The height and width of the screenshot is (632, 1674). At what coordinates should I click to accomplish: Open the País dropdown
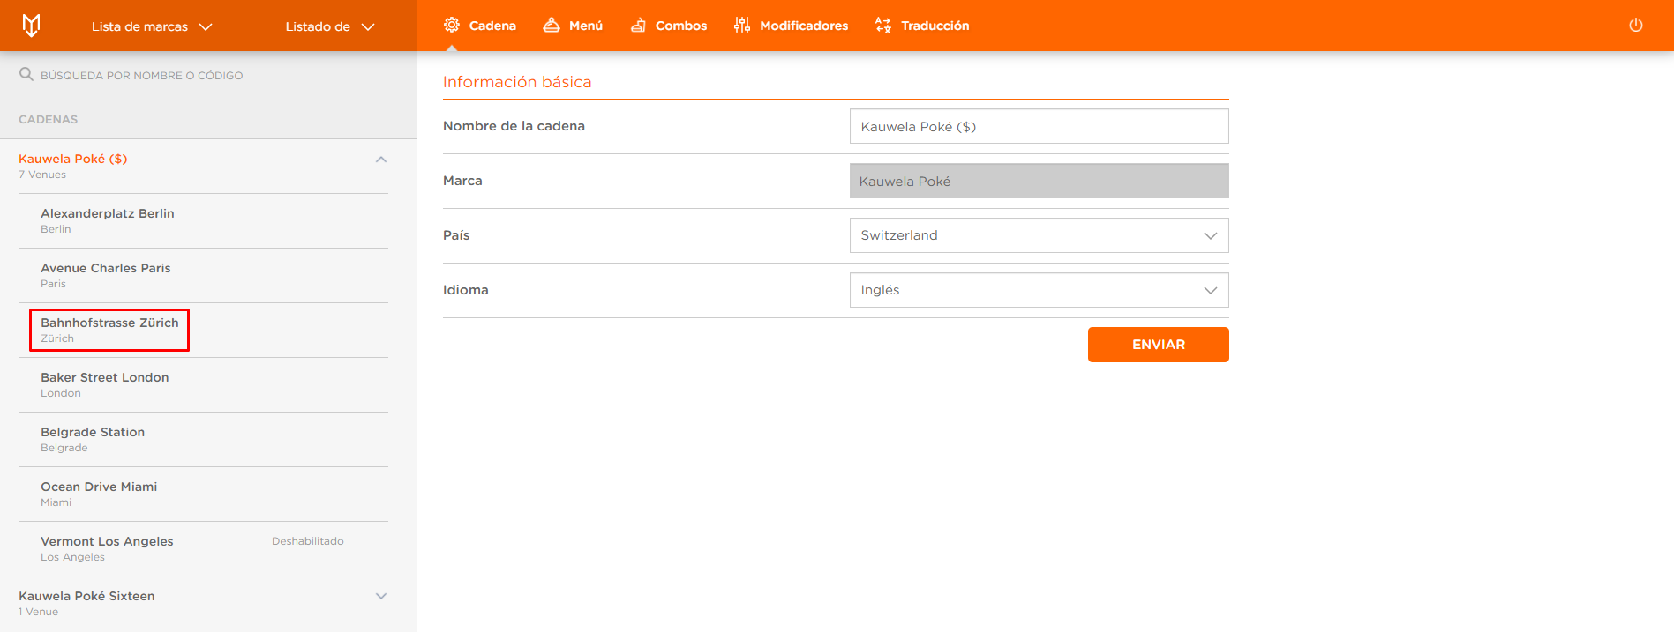point(1039,235)
